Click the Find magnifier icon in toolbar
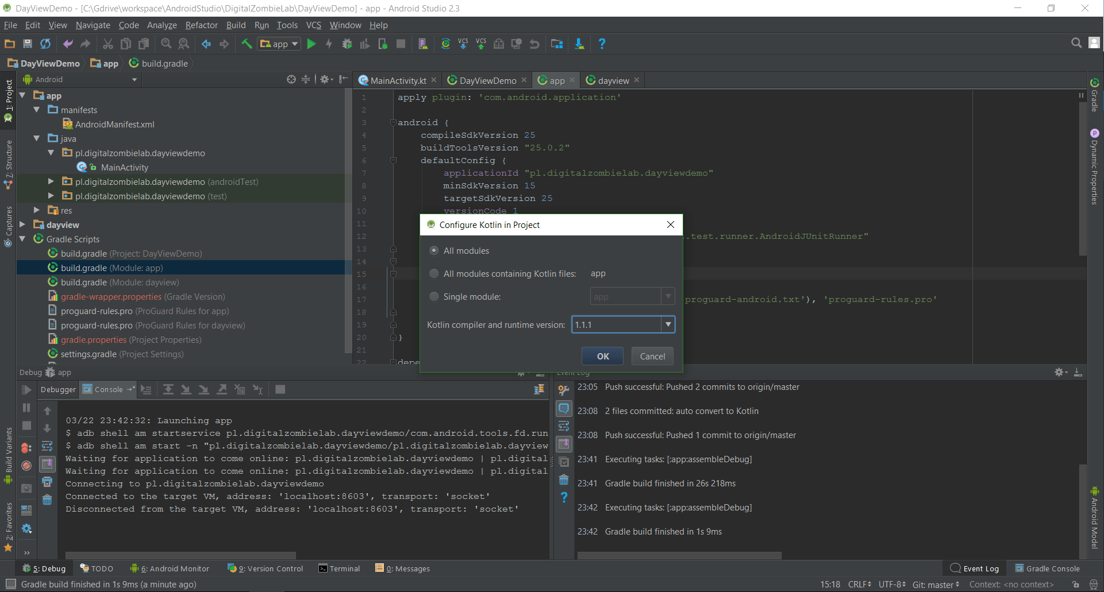Image resolution: width=1104 pixels, height=592 pixels. coord(166,44)
